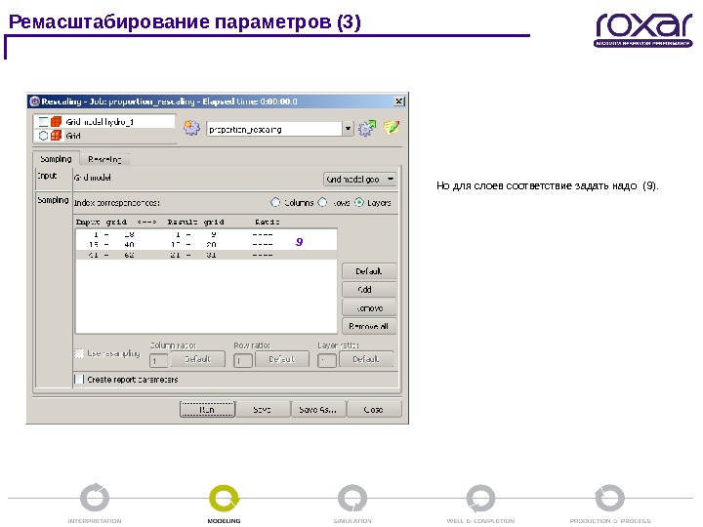Click the Column ratio input field

(159, 360)
